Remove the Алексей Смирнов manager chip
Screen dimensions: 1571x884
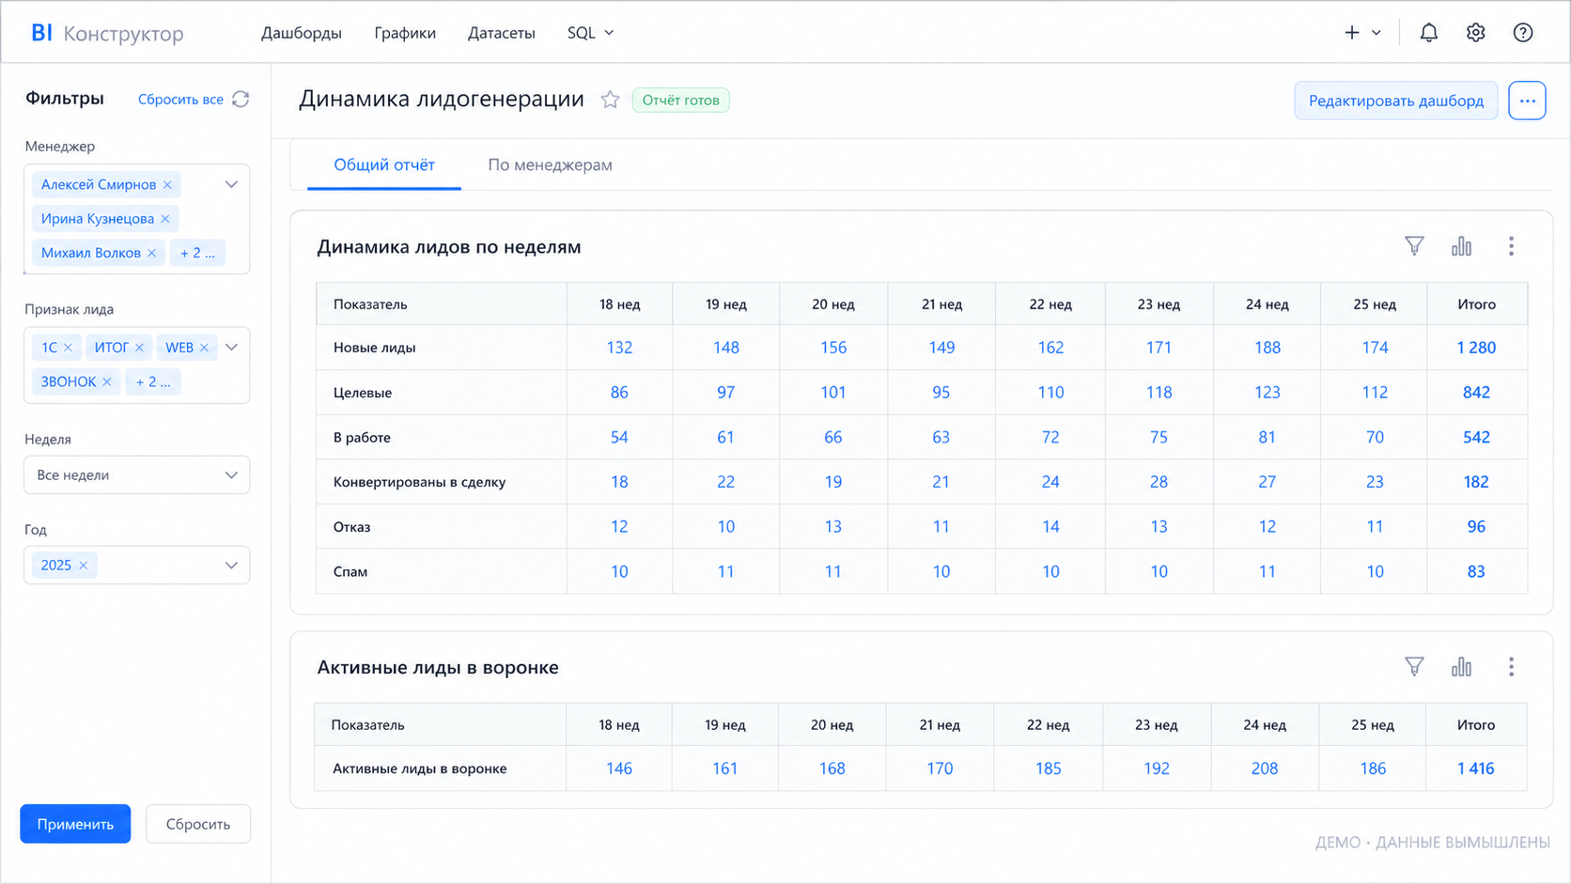[x=168, y=185]
